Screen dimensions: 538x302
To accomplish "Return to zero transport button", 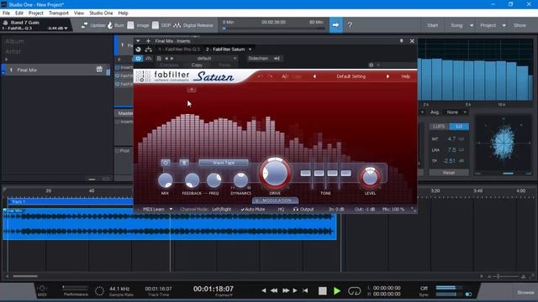I will pyautogui.click(x=305, y=291).
